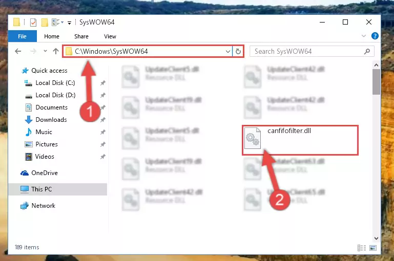
Task: Click the canfifofilter.dll gear file icon
Action: pos(253,138)
